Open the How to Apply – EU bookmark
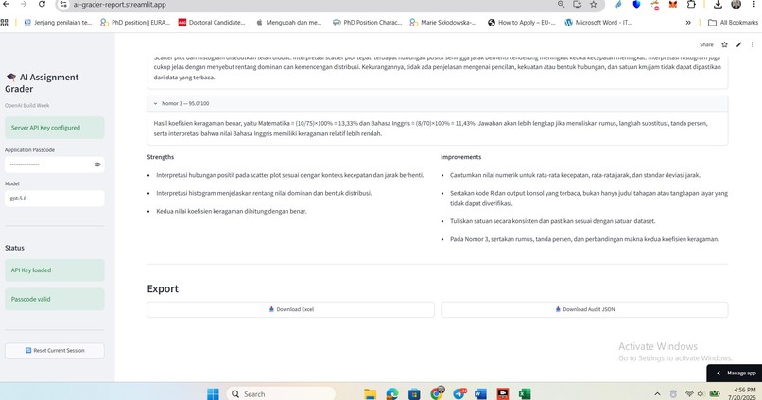This screenshot has width=762, height=400. click(x=522, y=23)
